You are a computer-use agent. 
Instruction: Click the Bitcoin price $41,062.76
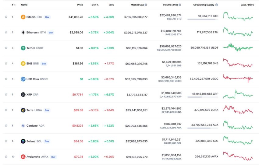[x=76, y=17]
